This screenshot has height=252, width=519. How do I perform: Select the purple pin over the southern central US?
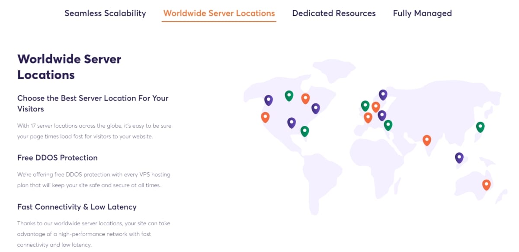pyautogui.click(x=292, y=123)
